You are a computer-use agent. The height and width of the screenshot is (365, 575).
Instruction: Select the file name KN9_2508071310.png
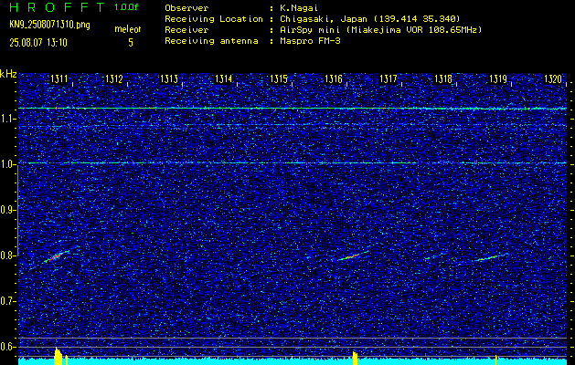49,25
